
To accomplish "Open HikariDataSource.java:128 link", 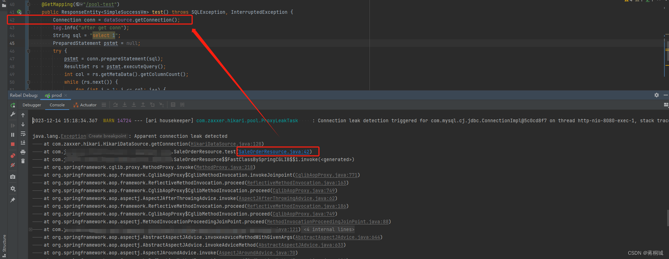I will click(226, 144).
